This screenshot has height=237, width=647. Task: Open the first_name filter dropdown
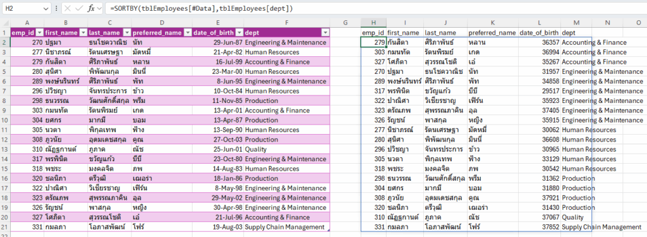pos(83,33)
